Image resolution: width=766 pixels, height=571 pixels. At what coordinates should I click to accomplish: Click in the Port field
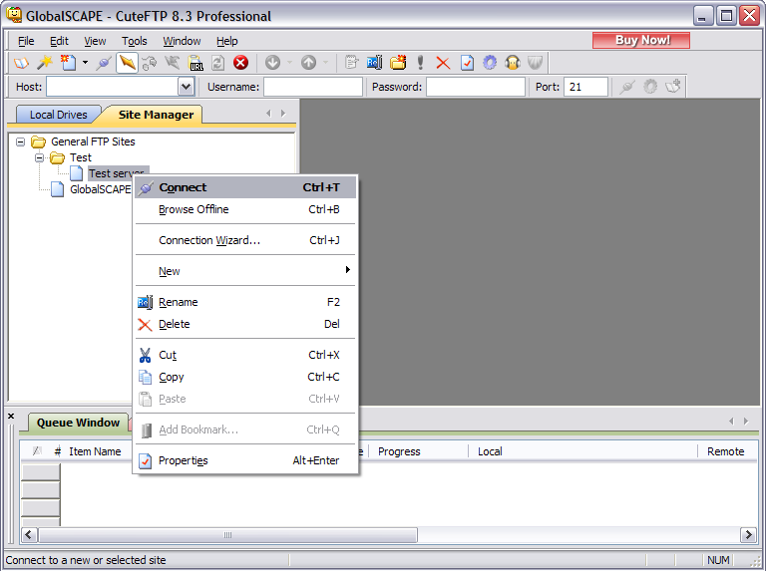(585, 87)
